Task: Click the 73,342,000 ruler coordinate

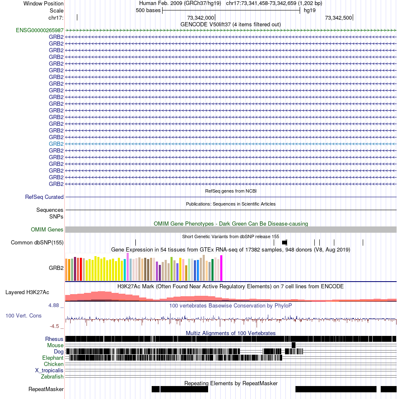Action: (x=201, y=18)
